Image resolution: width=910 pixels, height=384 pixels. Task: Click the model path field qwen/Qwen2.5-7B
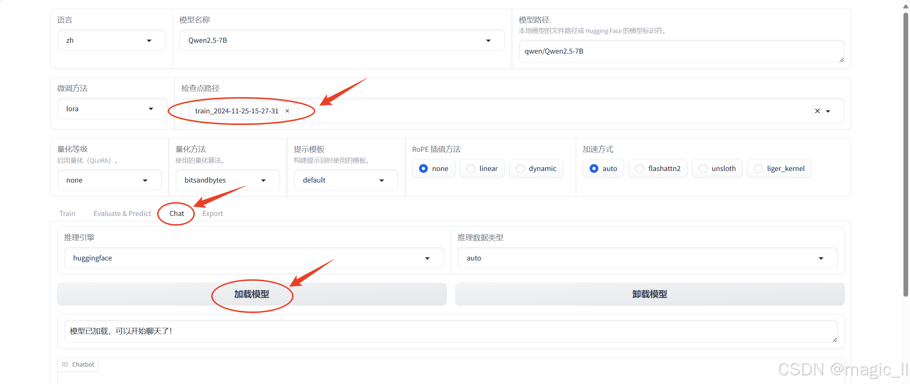(681, 51)
